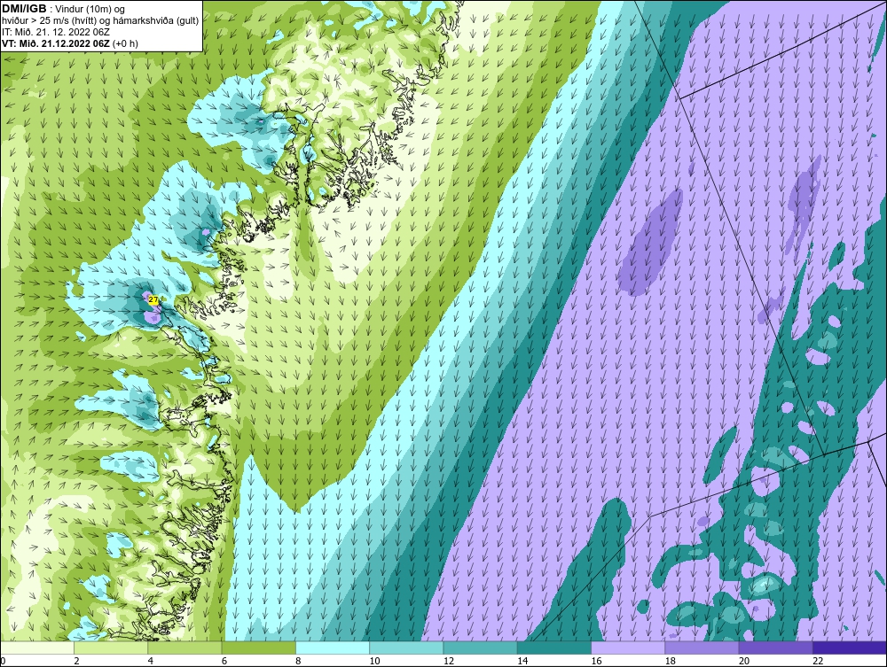Click the 'IT: Mið. 21. 12. 2022 06Z' line
This screenshot has height=667, width=887.
[55, 32]
